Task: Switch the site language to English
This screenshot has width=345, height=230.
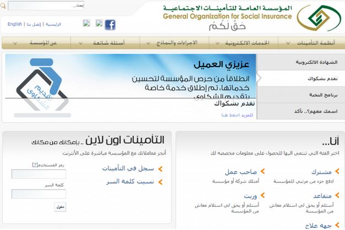Action: click(x=15, y=24)
